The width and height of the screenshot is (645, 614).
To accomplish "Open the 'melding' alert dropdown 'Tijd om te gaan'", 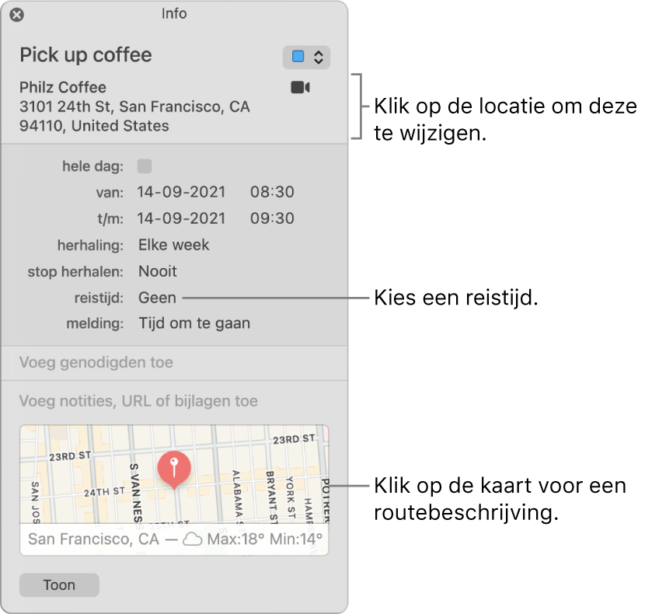I will [x=193, y=323].
